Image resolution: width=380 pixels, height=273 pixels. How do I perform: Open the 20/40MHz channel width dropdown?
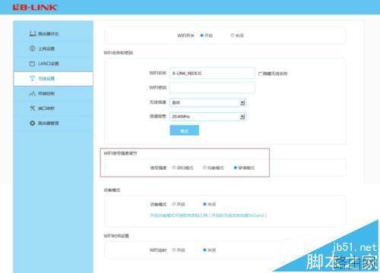pyautogui.click(x=208, y=117)
